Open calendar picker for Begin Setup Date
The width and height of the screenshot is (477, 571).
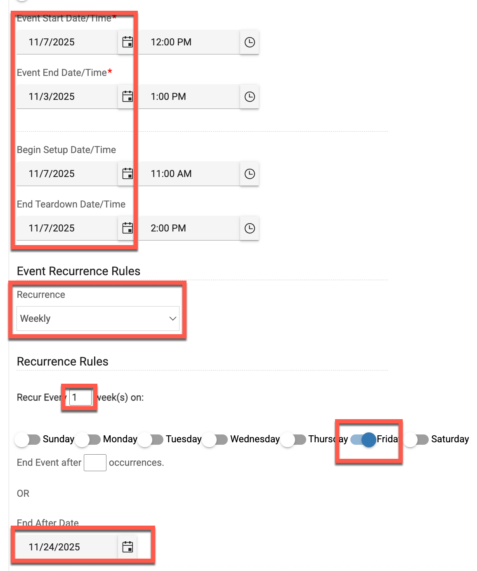[x=128, y=174]
